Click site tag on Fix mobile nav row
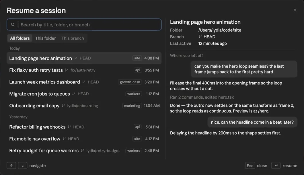Image resolution: width=304 pixels, height=175 pixels. pos(137,139)
